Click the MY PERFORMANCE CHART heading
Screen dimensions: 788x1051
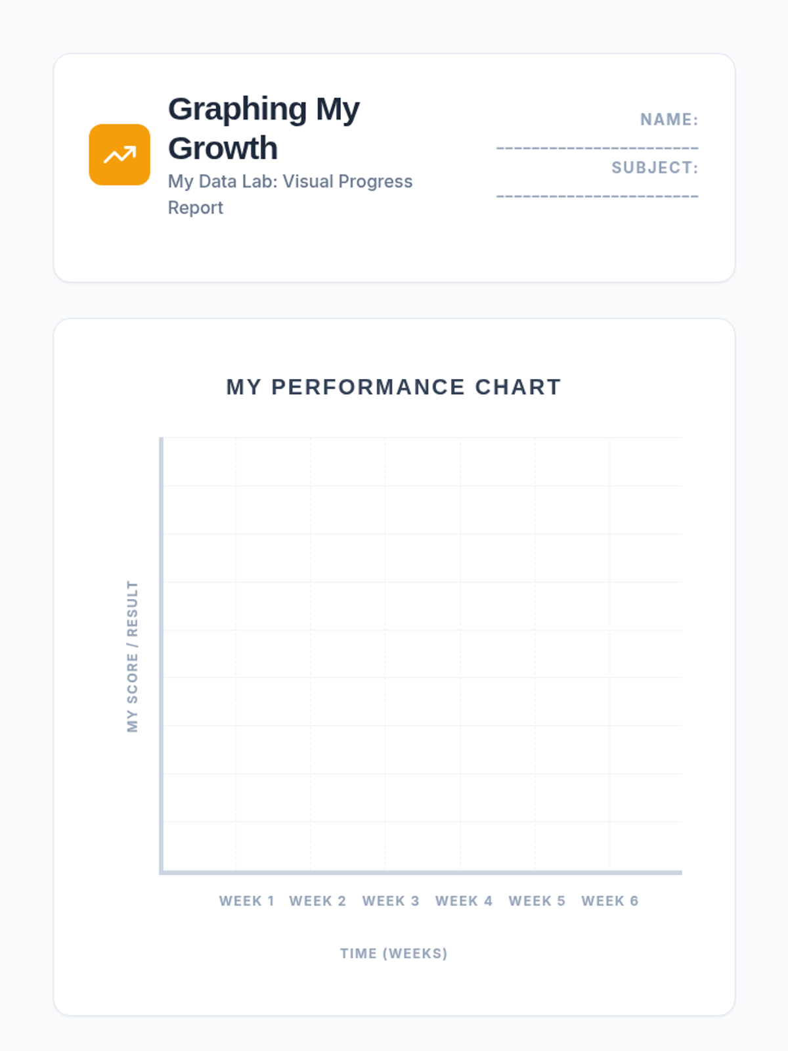pos(394,388)
